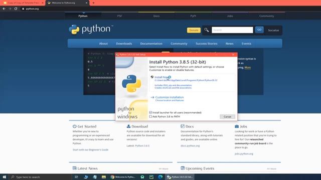This screenshot has width=321, height=180.
Task: Open the About menu
Action: coord(103,43)
